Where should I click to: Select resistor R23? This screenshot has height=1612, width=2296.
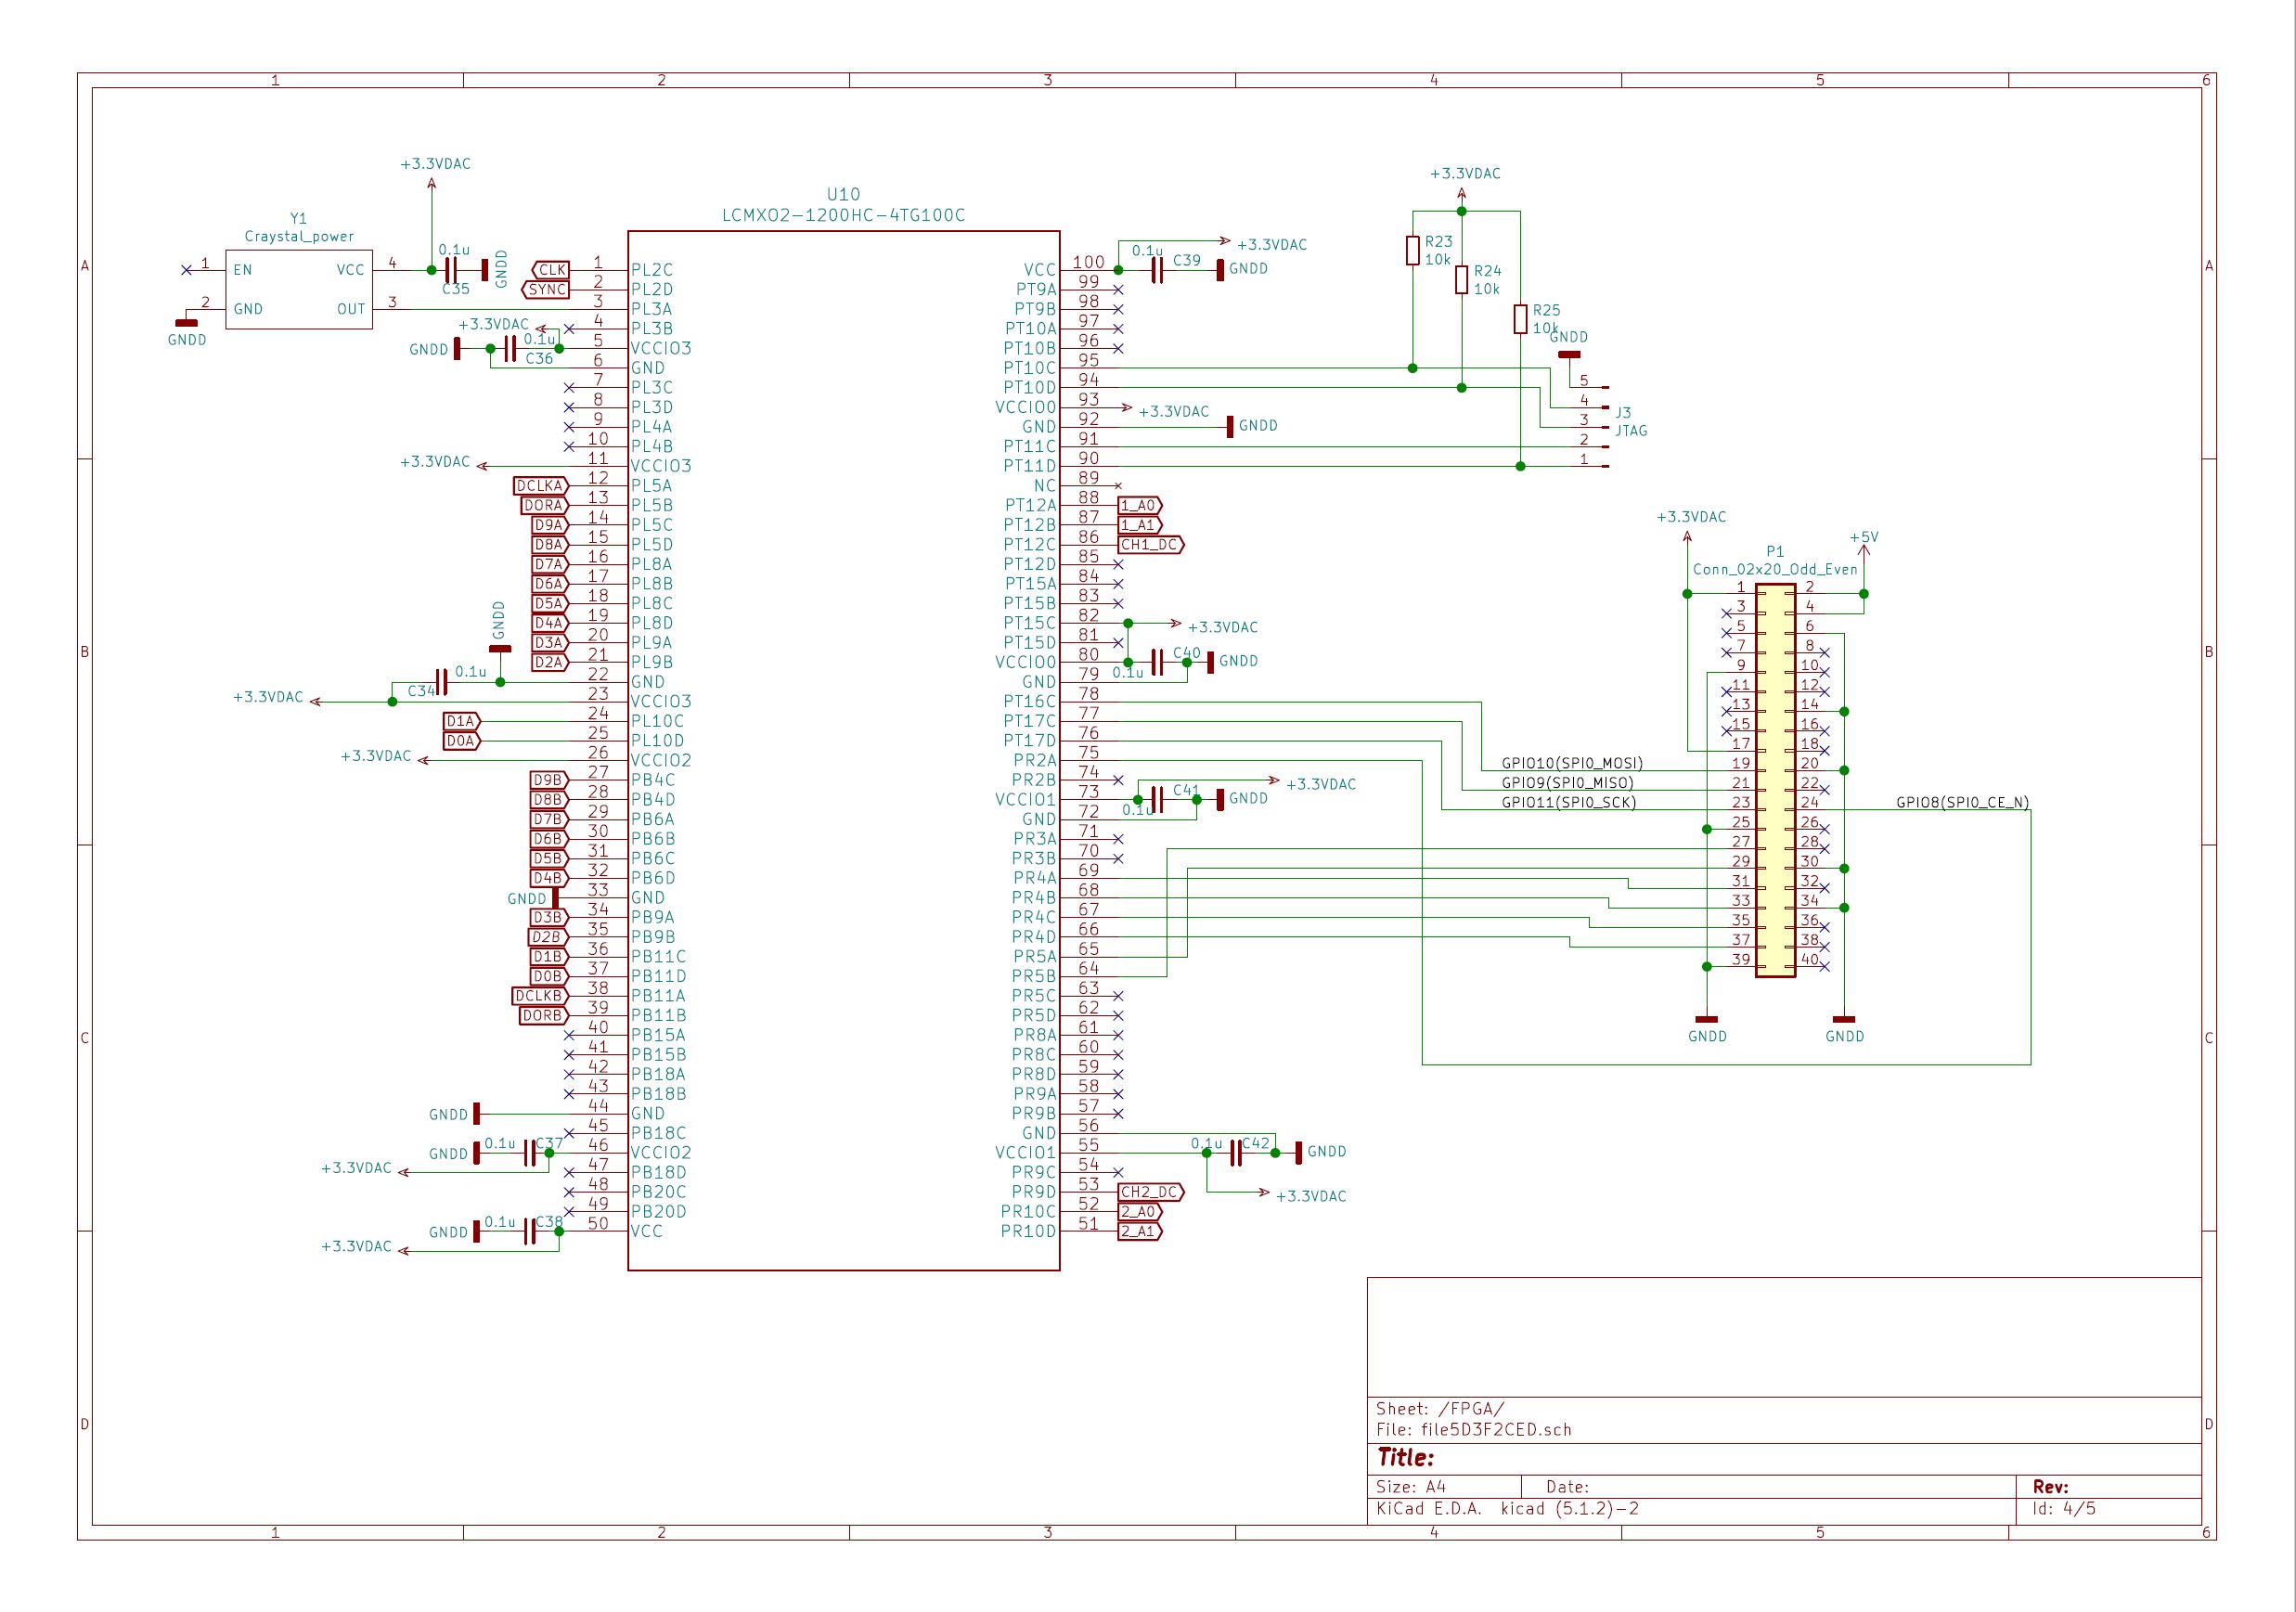pos(1412,250)
